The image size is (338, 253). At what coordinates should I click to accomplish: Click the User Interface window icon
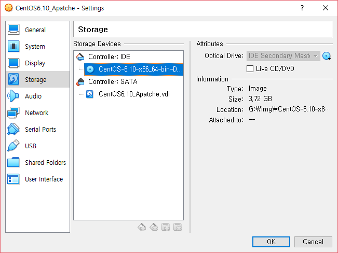click(13, 179)
